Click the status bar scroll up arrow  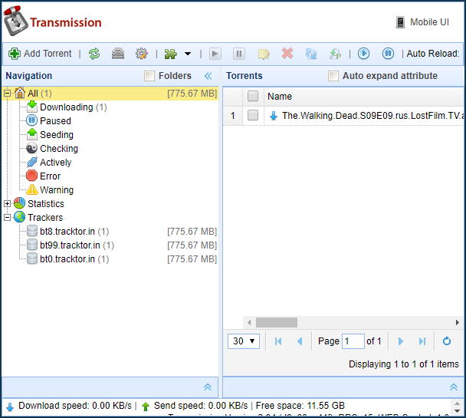[x=458, y=403]
